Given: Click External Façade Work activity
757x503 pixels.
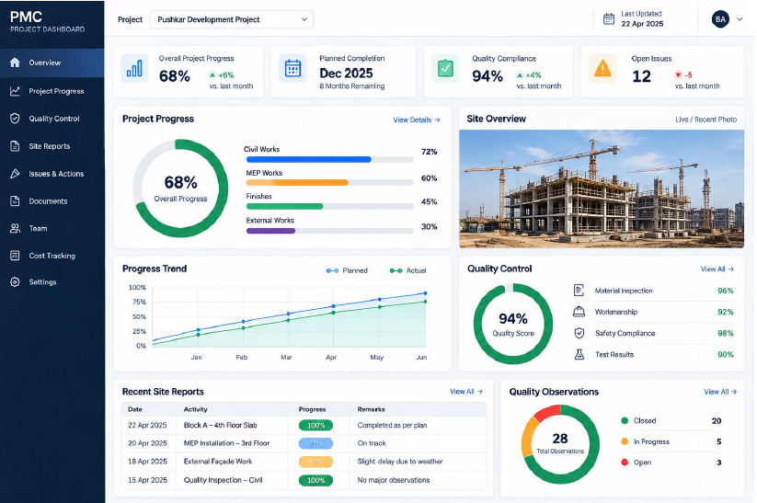Looking at the screenshot, I should tap(218, 462).
